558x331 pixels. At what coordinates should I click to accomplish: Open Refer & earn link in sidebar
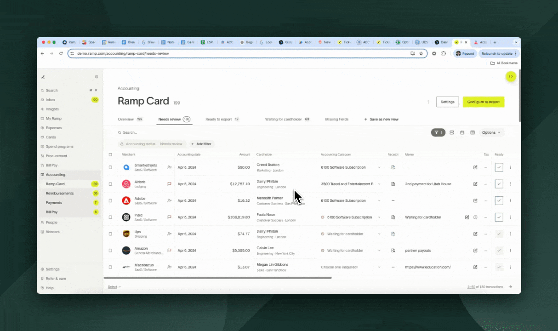[56, 279]
